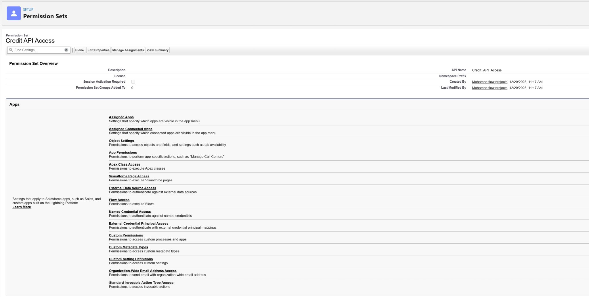589x297 pixels.
Task: Click Manage Assignments button
Action: click(x=128, y=50)
